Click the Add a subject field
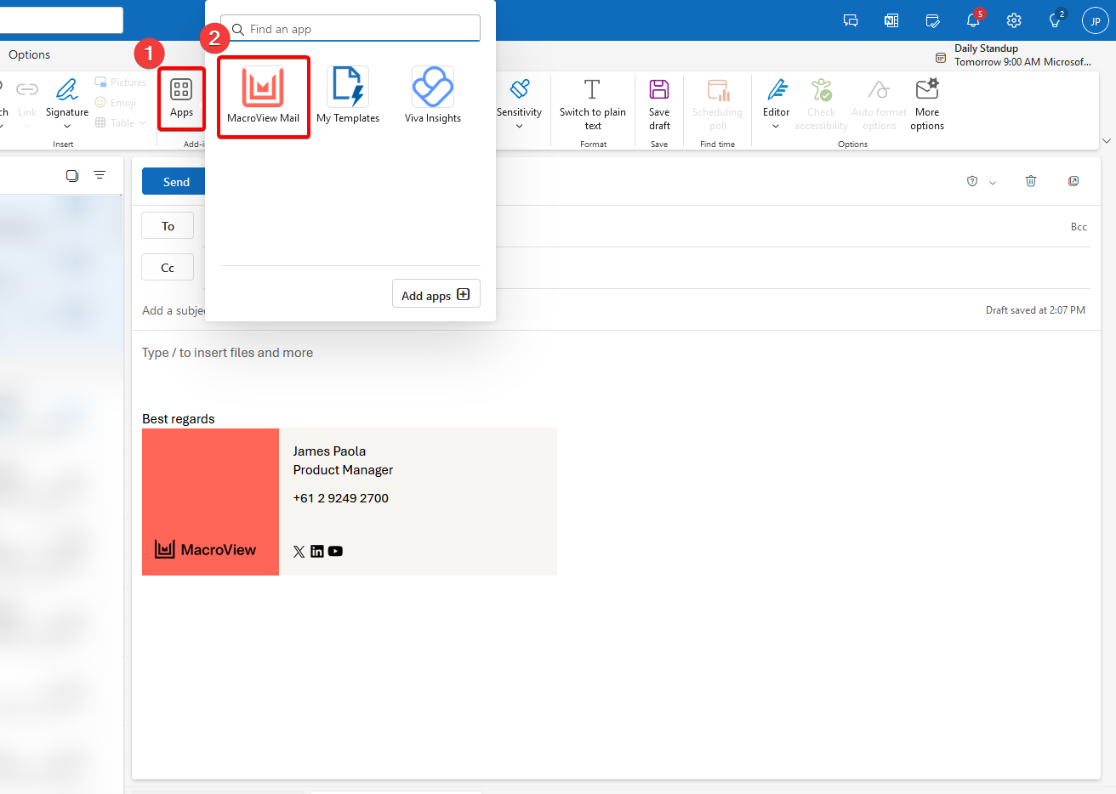Image resolution: width=1116 pixels, height=794 pixels. [174, 310]
